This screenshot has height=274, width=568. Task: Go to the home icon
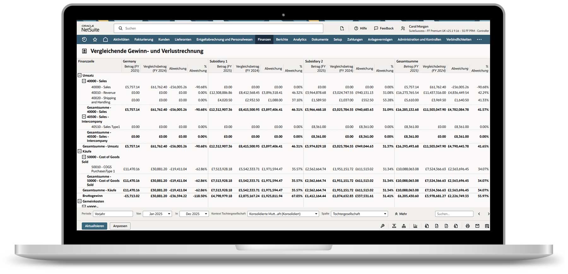(105, 39)
